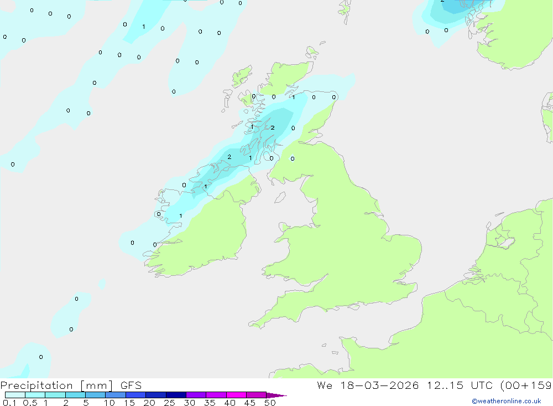Select the 1–2 mm legend color swatch
553x406 pixels.
[55, 395]
